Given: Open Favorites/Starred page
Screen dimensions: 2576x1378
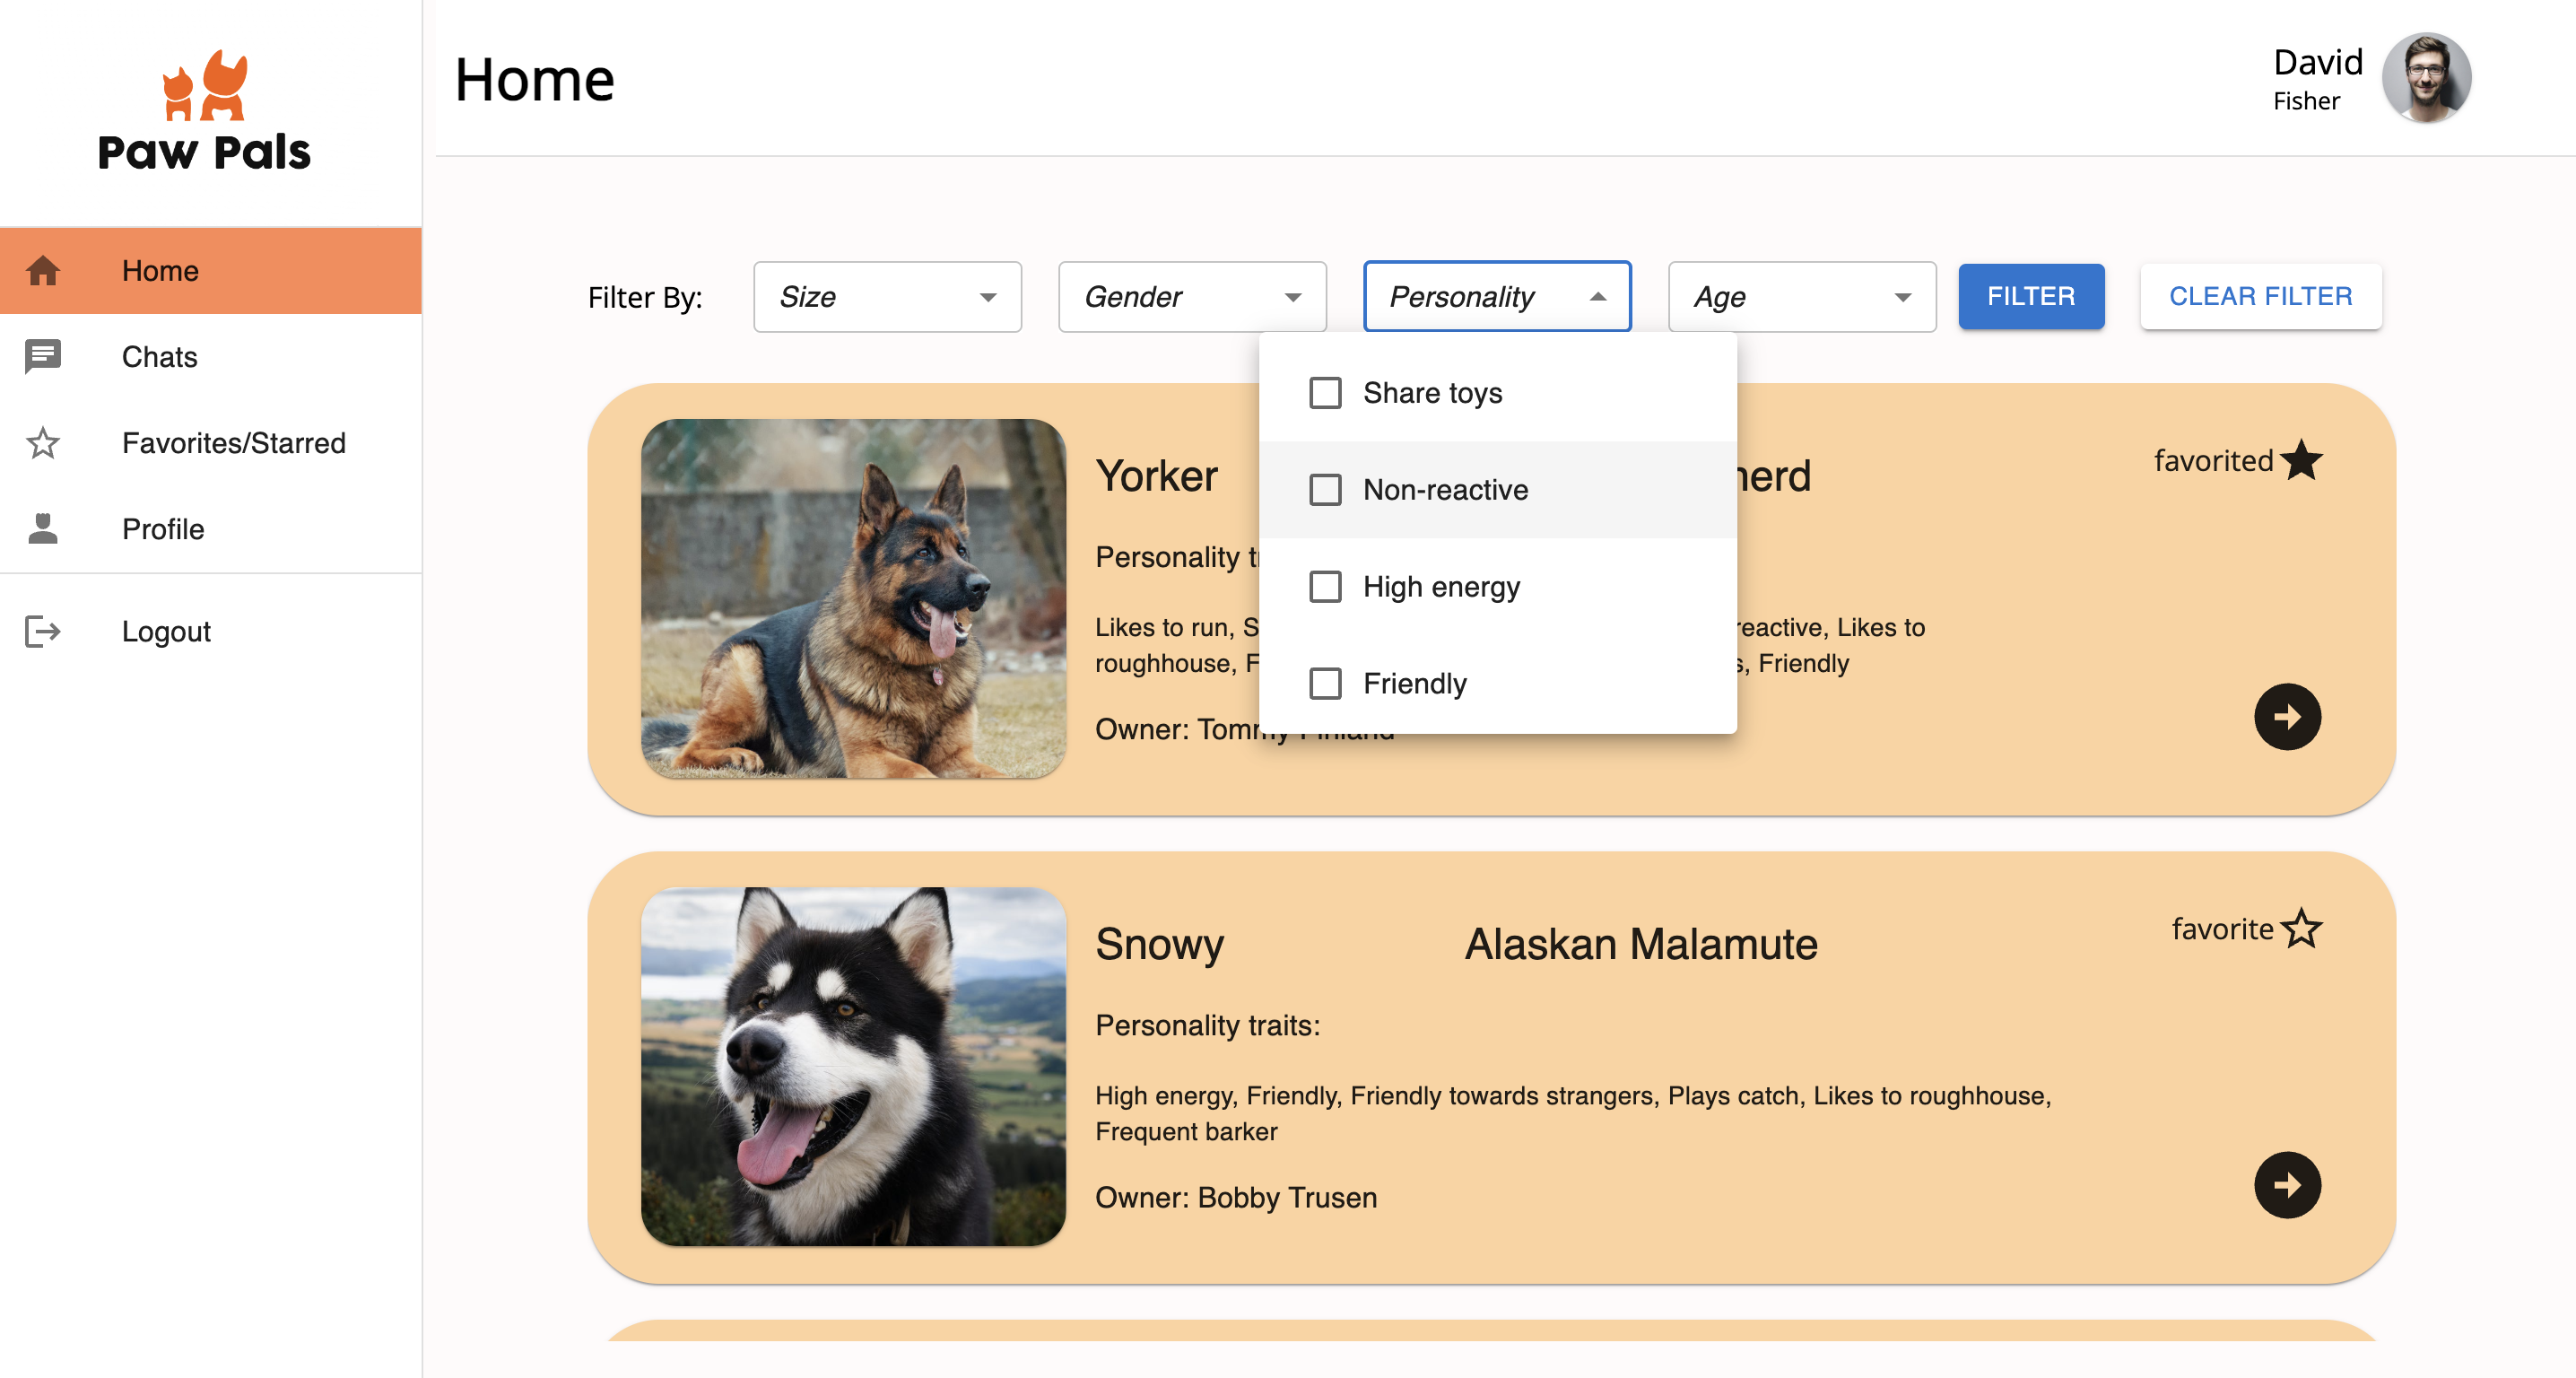Looking at the screenshot, I should 210,443.
